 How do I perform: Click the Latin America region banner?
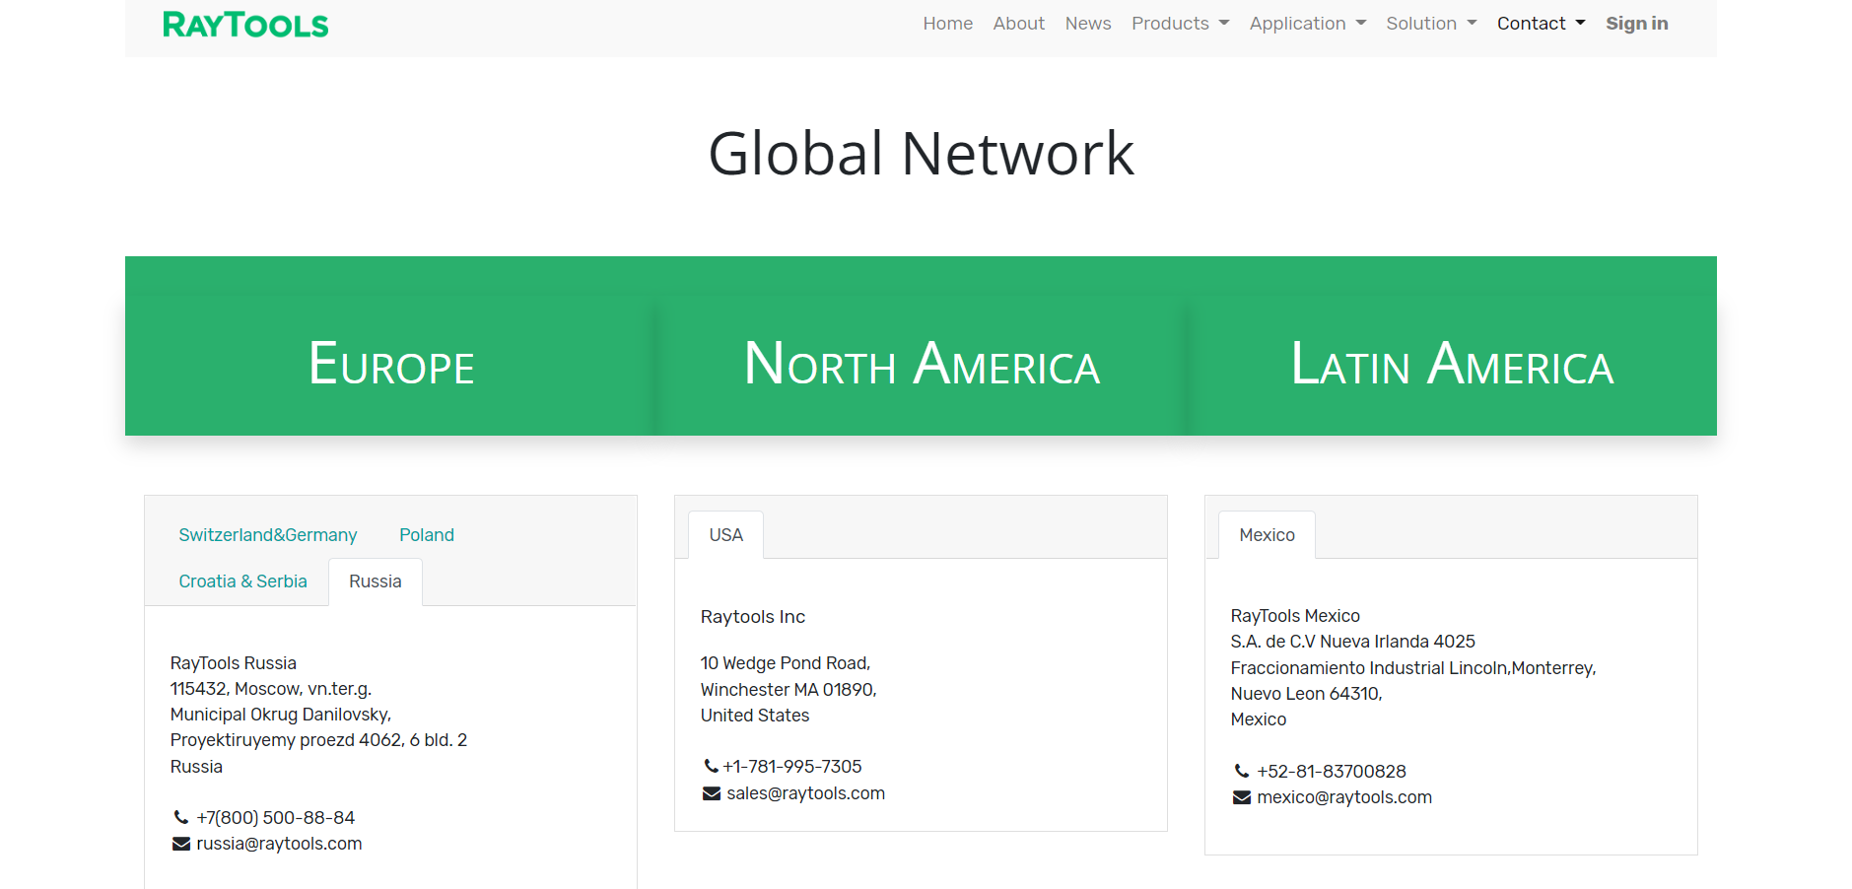pyautogui.click(x=1452, y=364)
